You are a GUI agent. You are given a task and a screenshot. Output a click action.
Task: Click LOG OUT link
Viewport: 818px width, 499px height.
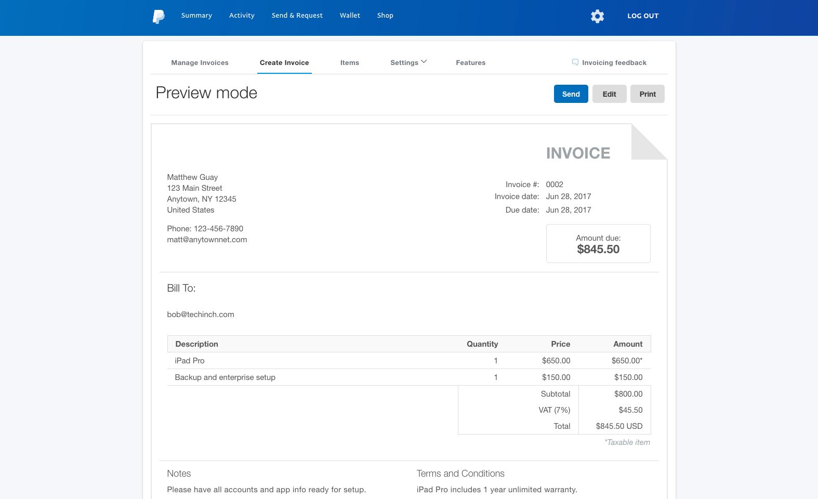[642, 16]
